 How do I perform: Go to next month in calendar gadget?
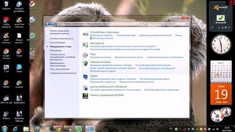click(x=230, y=63)
